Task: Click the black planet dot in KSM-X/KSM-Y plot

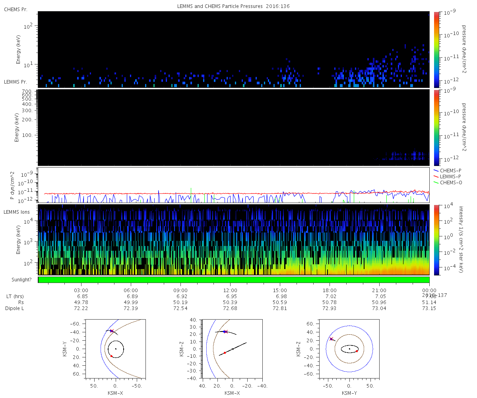Action: click(116, 349)
